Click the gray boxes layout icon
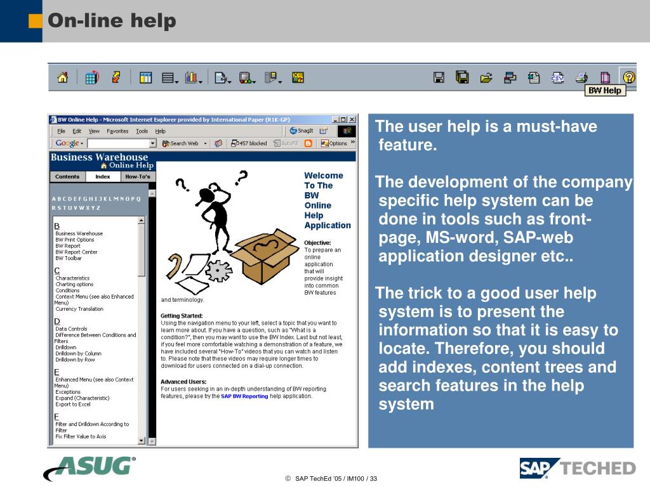650x487 pixels. tap(270, 77)
